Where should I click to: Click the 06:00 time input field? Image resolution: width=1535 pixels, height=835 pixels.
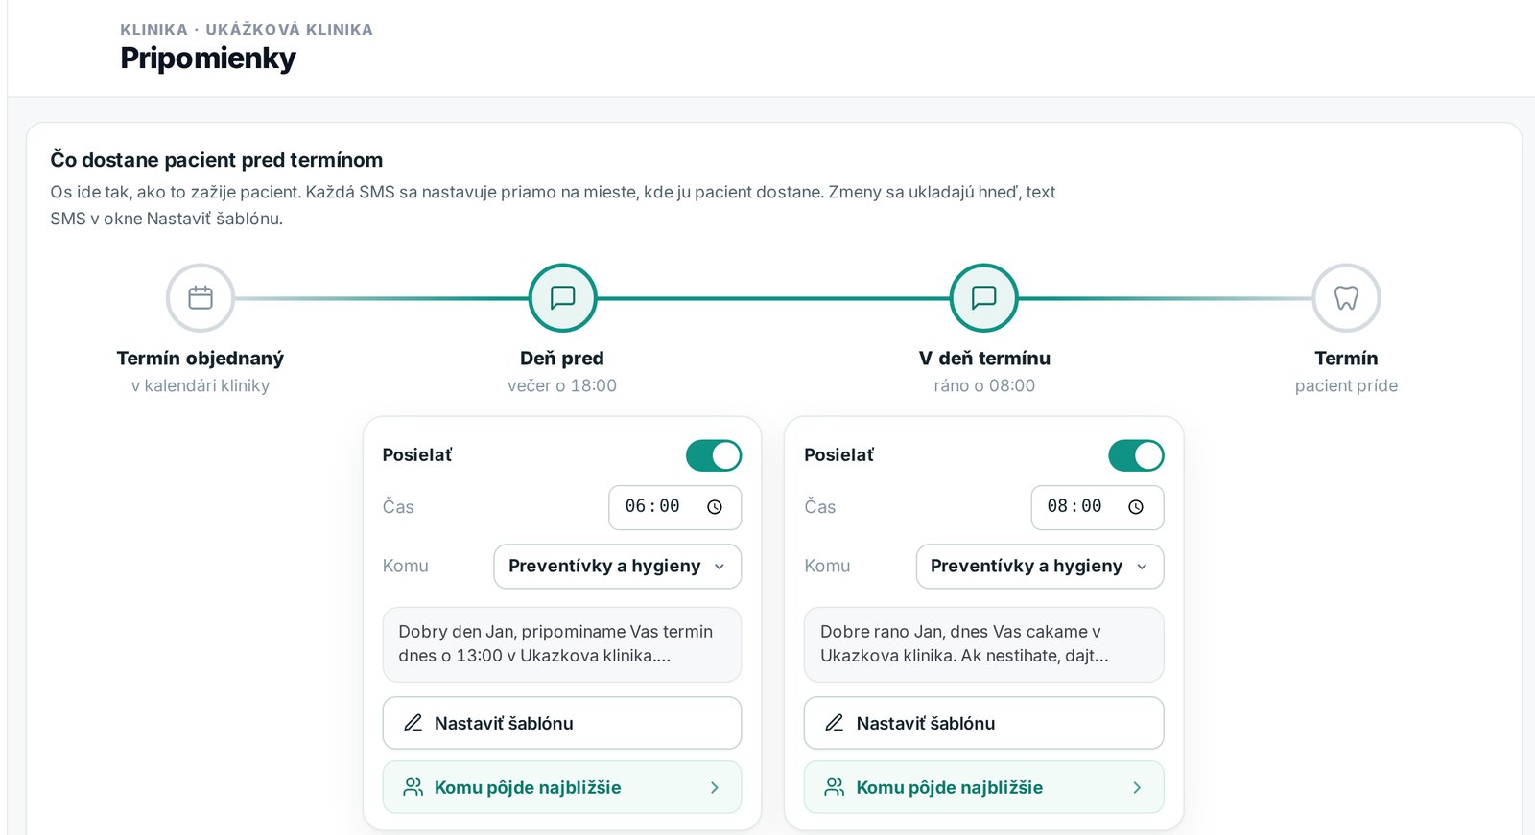click(x=675, y=507)
